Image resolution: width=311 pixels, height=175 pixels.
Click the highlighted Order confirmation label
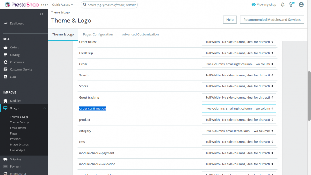(92, 108)
